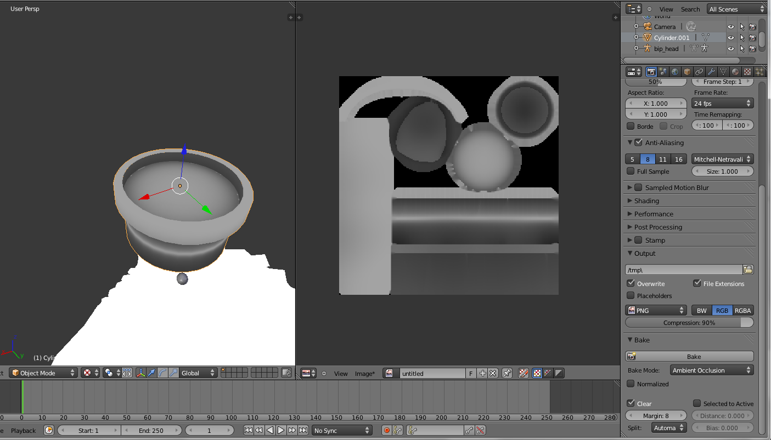Image resolution: width=771 pixels, height=440 pixels.
Task: Open the Particles properties tab
Action: point(759,72)
